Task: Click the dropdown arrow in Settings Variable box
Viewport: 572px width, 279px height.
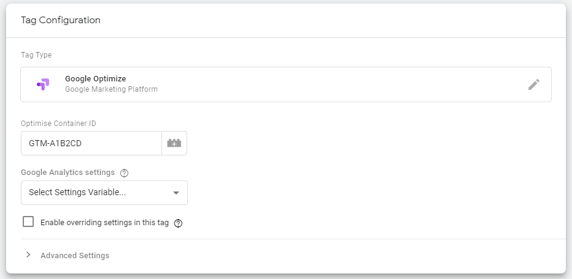Action: (176, 193)
